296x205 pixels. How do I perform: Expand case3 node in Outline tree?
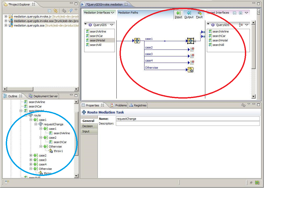tap(31, 160)
